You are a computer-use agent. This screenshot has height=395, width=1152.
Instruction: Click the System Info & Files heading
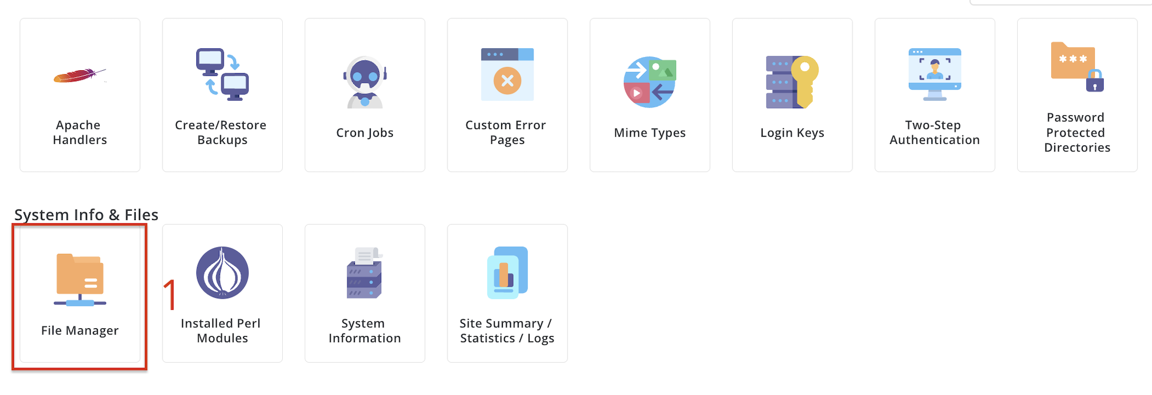coord(86,215)
